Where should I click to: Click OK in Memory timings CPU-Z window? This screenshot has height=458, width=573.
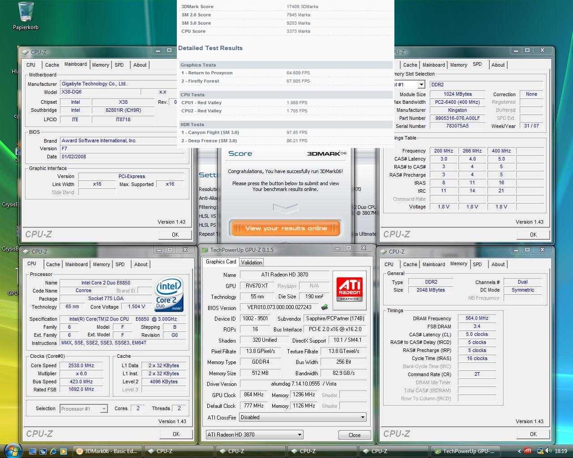(x=533, y=434)
